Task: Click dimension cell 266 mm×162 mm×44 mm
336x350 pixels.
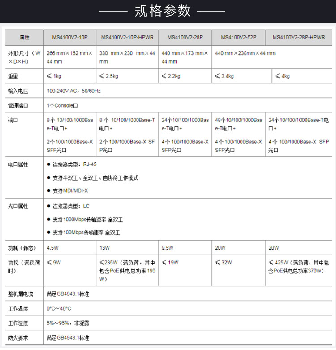Action: point(69,57)
